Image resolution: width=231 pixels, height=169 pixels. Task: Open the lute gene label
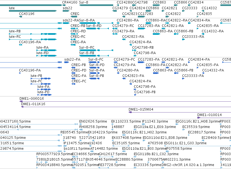click(12, 8)
